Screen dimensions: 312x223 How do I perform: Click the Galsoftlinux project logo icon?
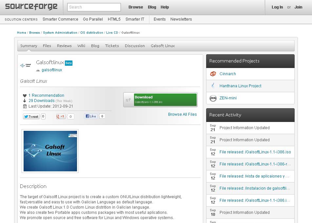(26, 65)
